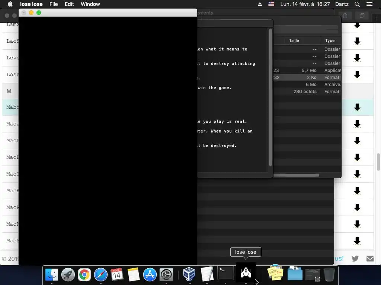The width and height of the screenshot is (381, 285).
Task: Click download arrow in the Maca row
Action: 357,124
